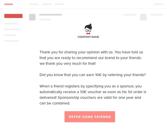Click the pale square icon in email header
This screenshot has height=129, width=167.
click(143, 17)
